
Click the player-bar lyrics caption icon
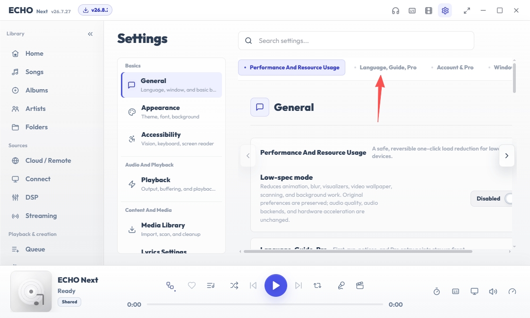[456, 291]
